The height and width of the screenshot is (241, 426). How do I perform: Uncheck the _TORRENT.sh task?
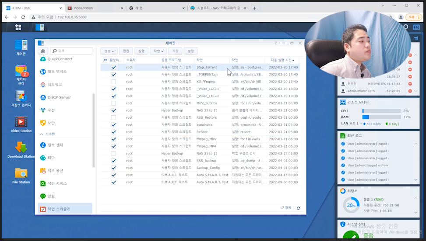tap(113, 75)
